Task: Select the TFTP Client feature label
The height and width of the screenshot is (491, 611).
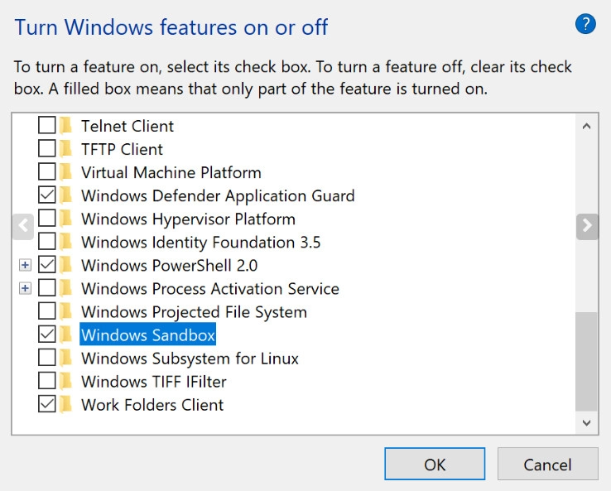Action: 122,149
